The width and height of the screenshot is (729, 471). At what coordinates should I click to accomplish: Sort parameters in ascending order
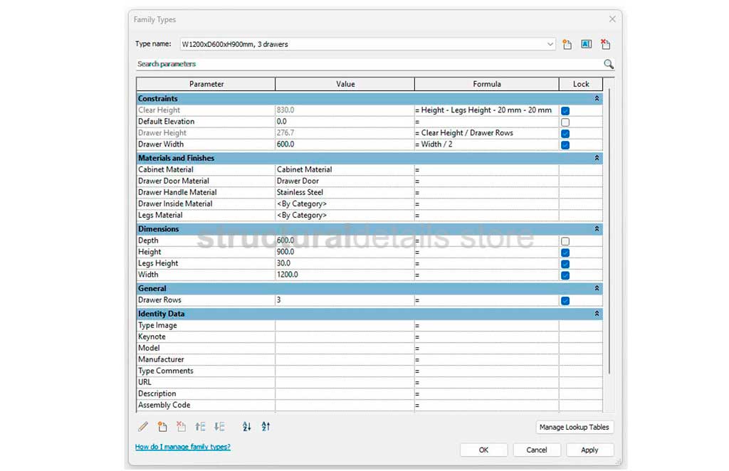point(246,427)
